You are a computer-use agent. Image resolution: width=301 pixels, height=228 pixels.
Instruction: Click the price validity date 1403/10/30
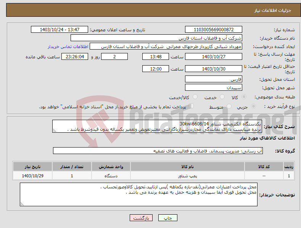pyautogui.click(x=214, y=69)
